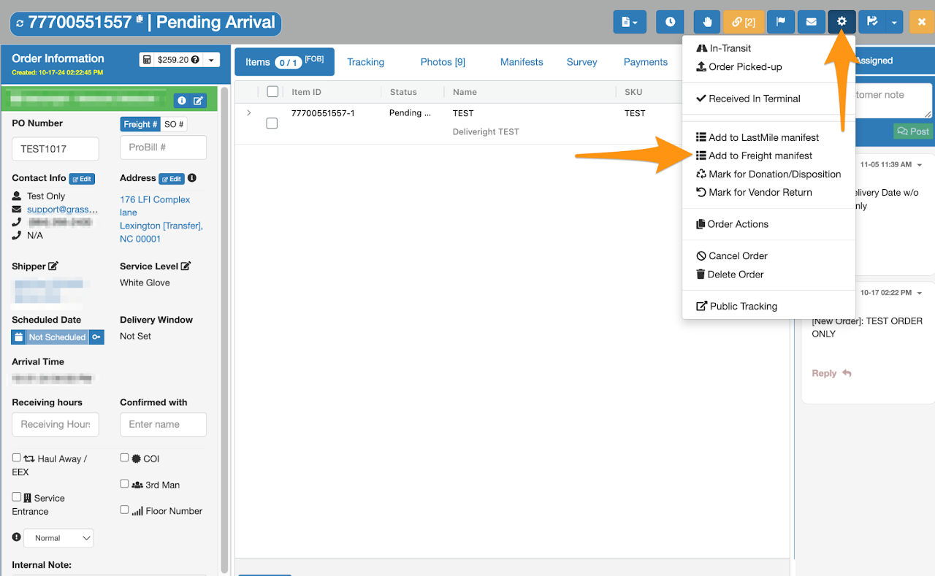Check the Service Entrance checkbox

17,496
